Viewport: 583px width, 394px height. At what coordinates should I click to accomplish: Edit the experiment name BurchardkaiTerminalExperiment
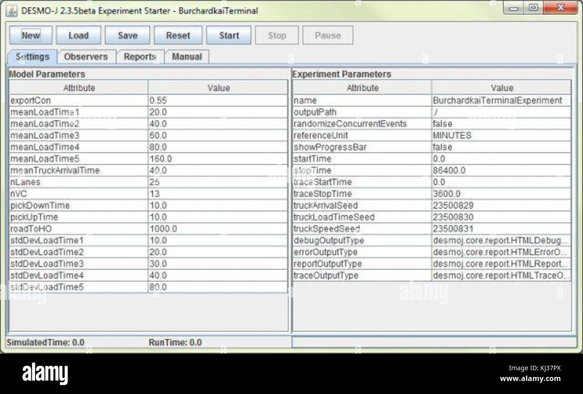502,101
